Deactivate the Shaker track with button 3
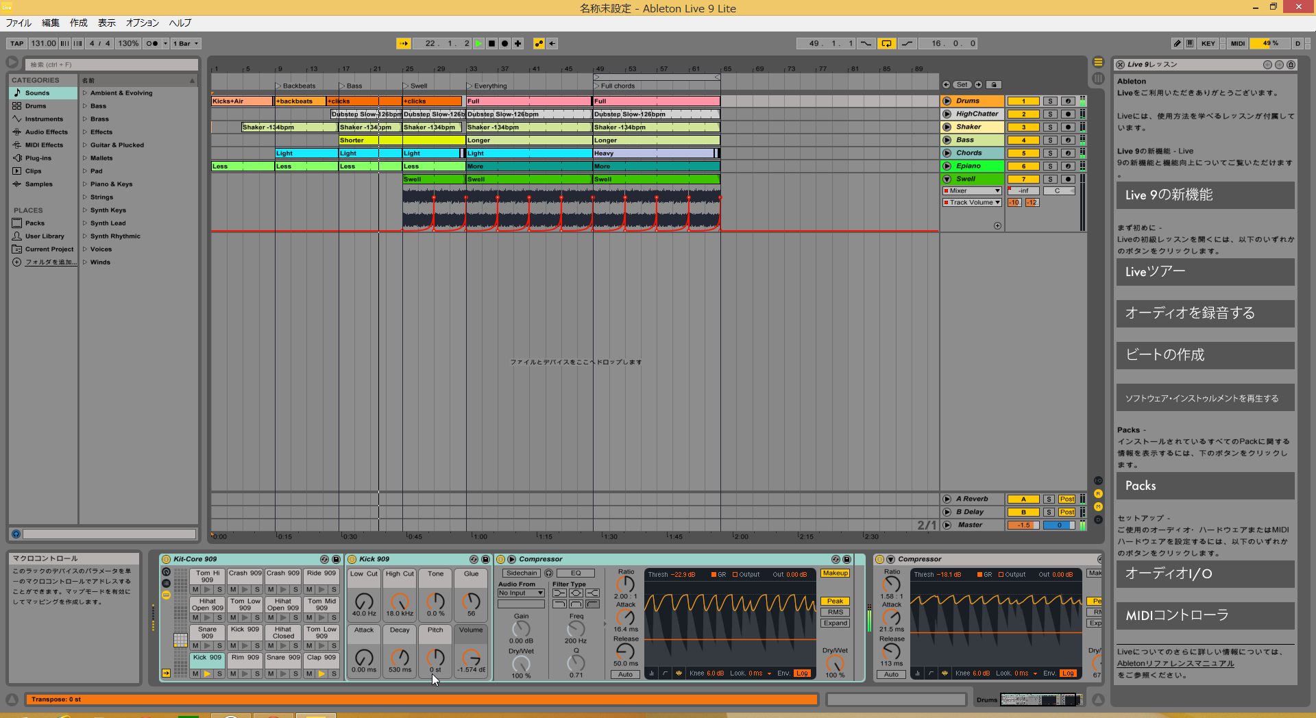1316x718 pixels. 1023,127
